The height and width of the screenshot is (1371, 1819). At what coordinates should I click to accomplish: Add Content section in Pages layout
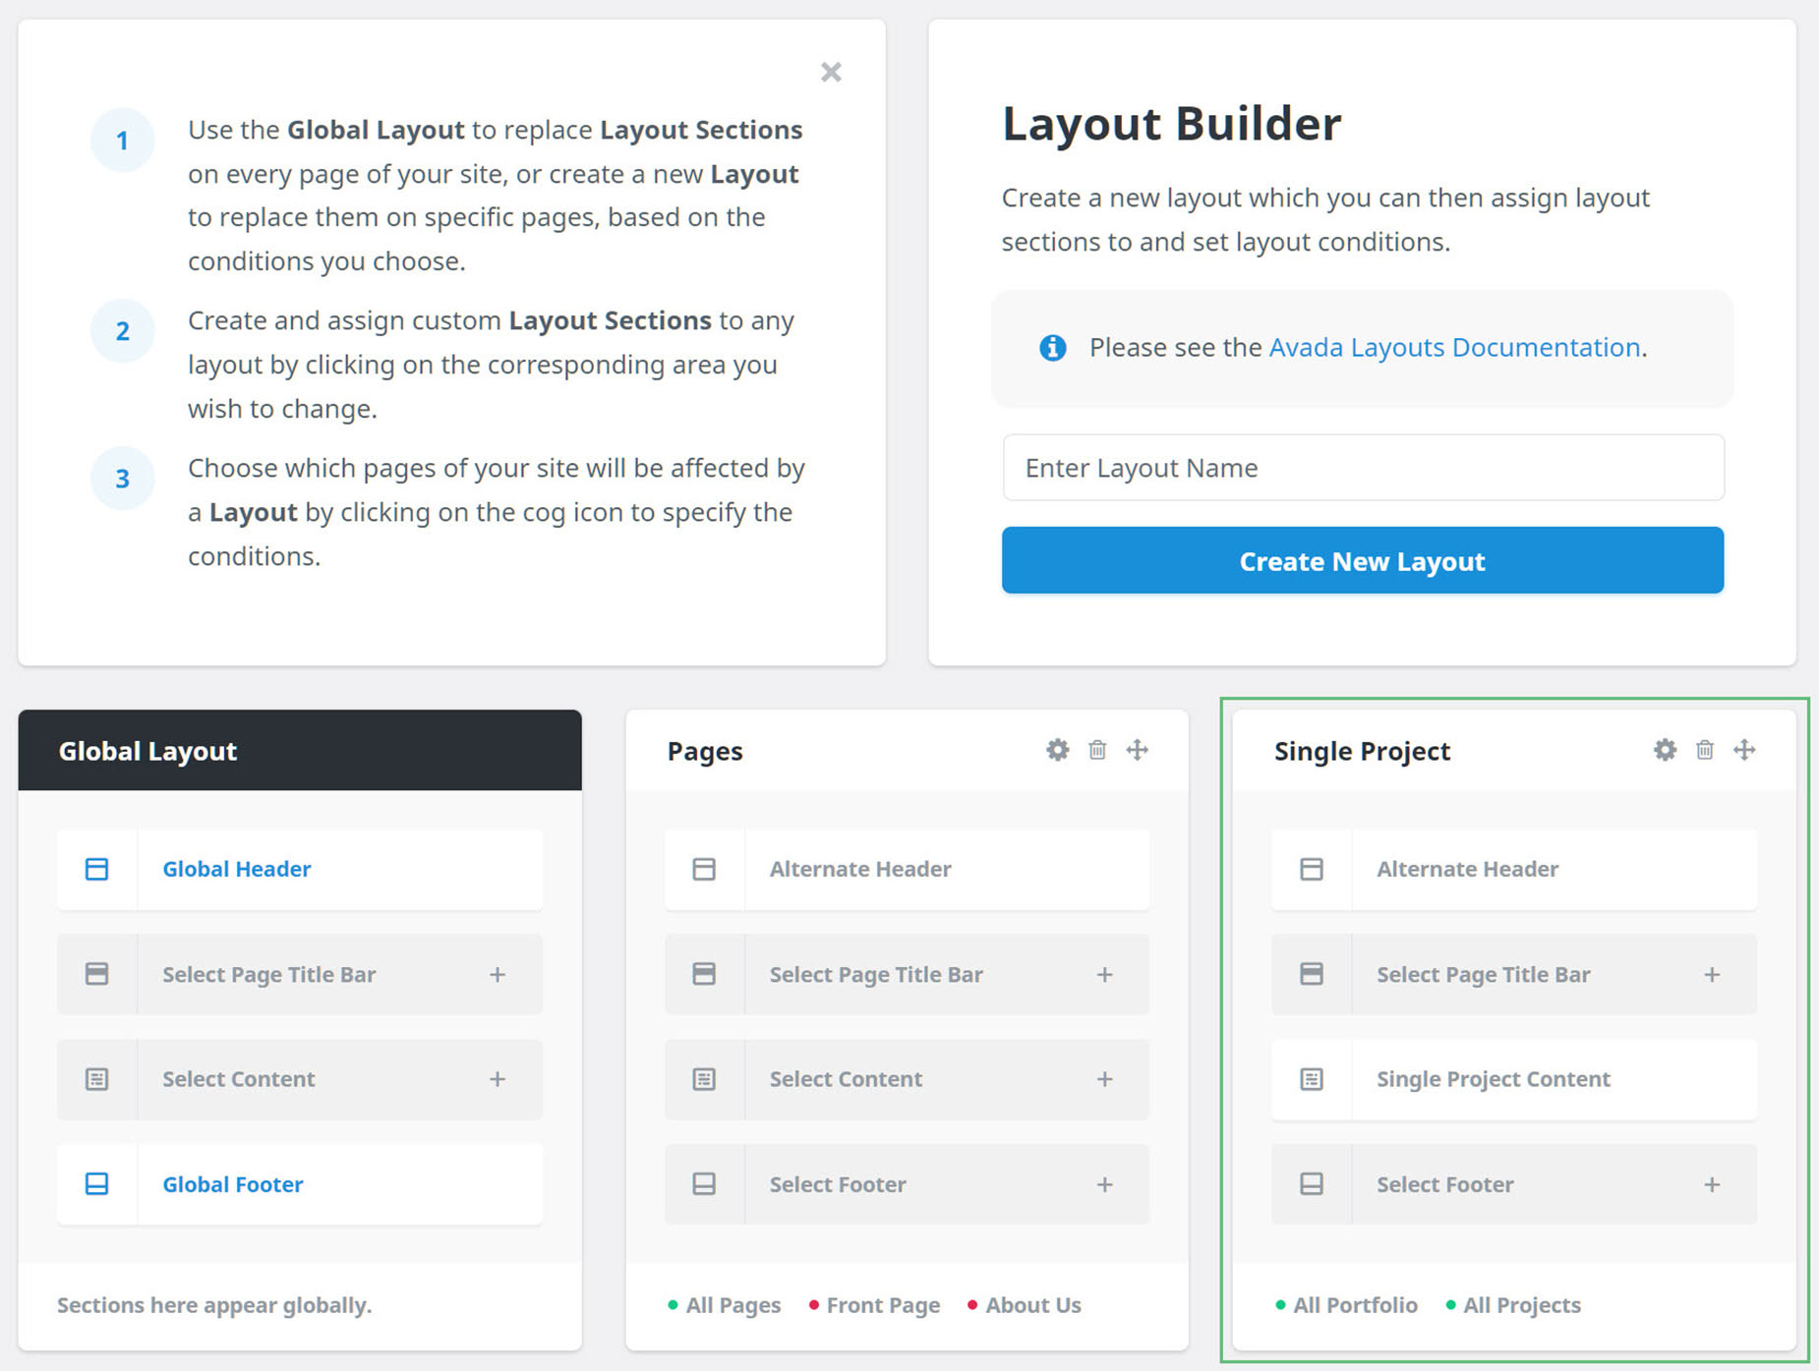(x=1104, y=1079)
